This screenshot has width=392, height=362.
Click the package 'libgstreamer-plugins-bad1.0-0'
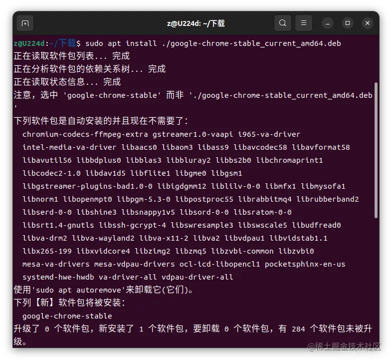click(x=87, y=186)
